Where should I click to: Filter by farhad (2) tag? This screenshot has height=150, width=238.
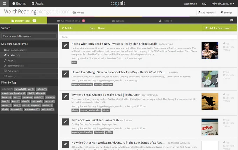(x=7, y=97)
